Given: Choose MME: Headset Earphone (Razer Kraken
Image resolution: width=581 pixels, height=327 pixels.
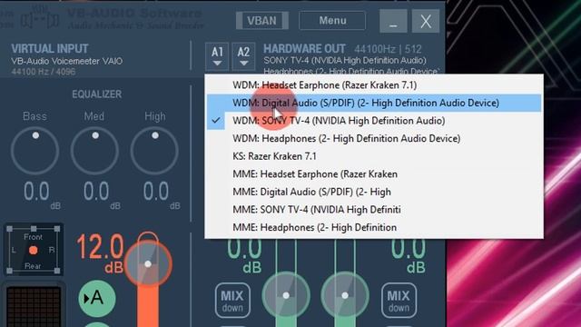Looking at the screenshot, I should pos(374,173).
